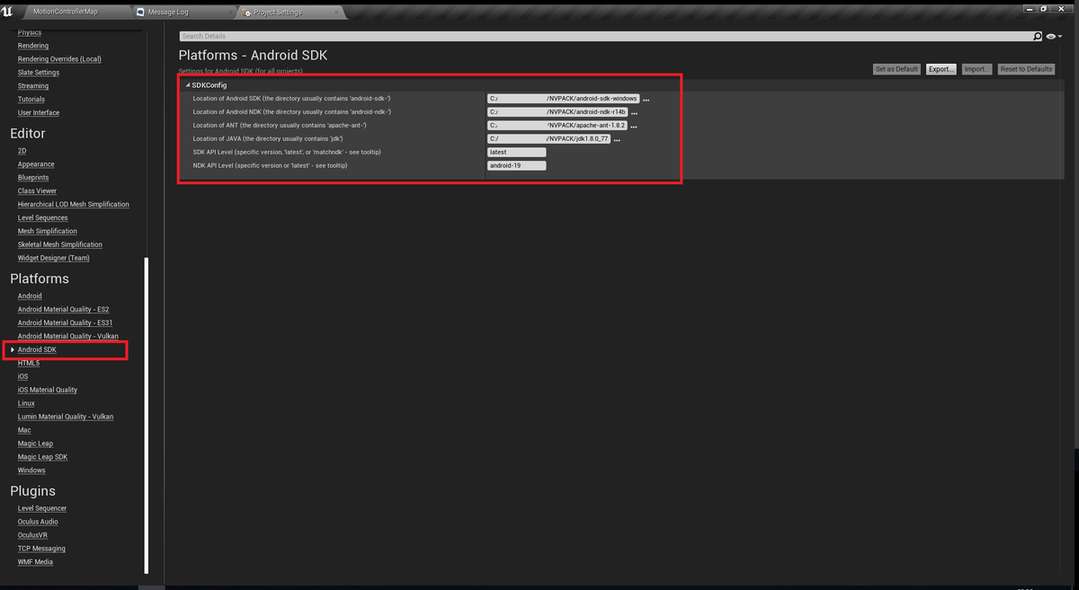1079x590 pixels.
Task: Browse for Android NDK directory with ellipsis button
Action: [x=634, y=113]
